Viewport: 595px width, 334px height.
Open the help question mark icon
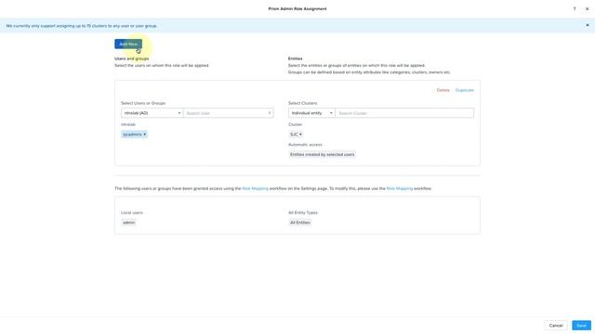(575, 8)
